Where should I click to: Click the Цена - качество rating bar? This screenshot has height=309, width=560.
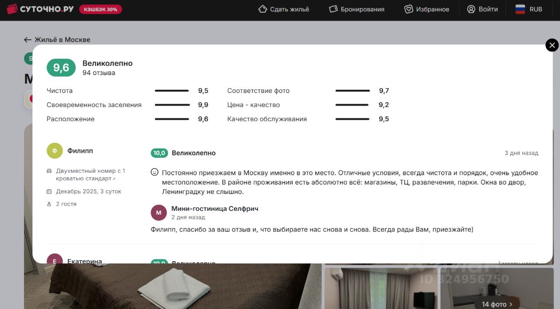352,105
